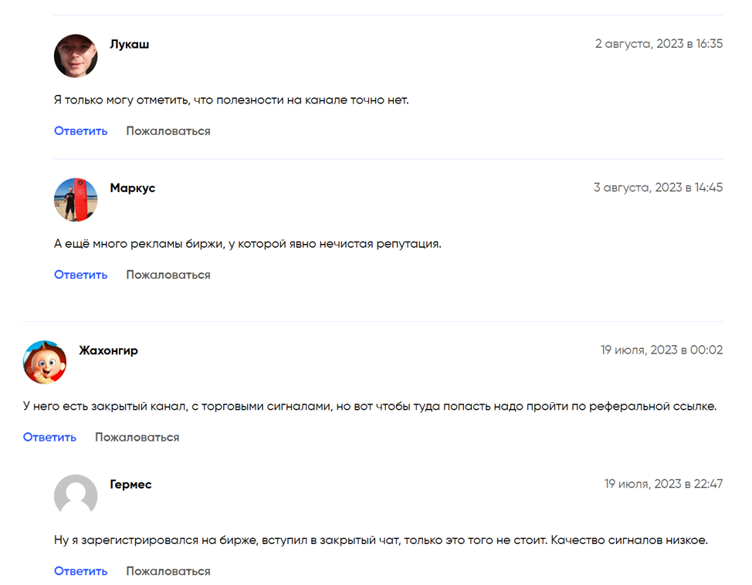
Task: Reply to Лукаш's comment
Action: 80,131
